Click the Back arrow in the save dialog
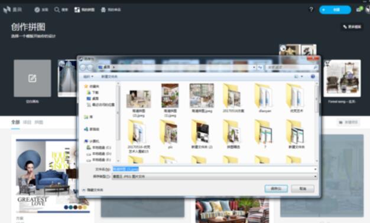The width and height of the screenshot is (370, 223). [x=83, y=67]
